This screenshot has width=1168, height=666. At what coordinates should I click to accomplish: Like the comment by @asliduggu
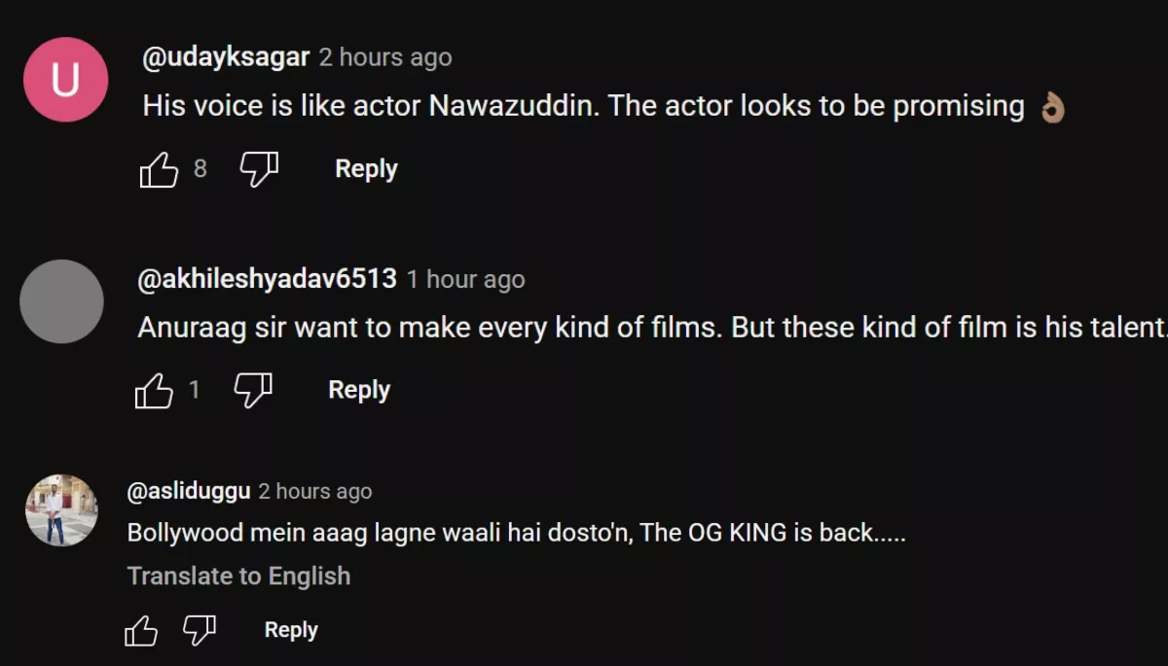click(141, 631)
